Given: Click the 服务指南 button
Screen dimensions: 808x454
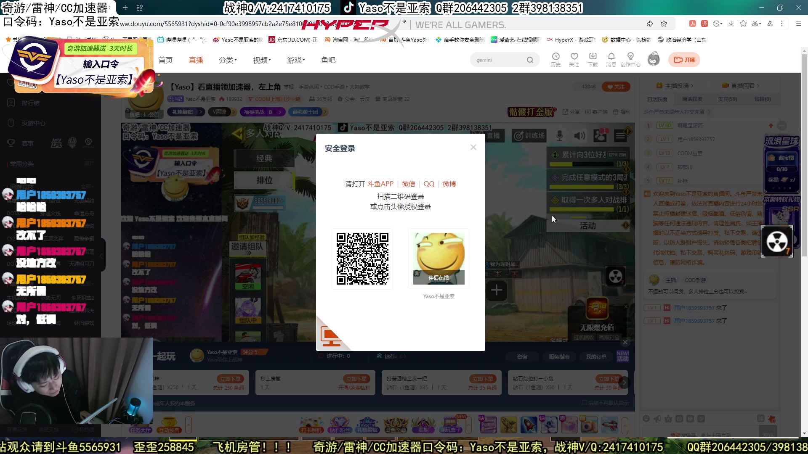Looking at the screenshot, I should tap(559, 356).
